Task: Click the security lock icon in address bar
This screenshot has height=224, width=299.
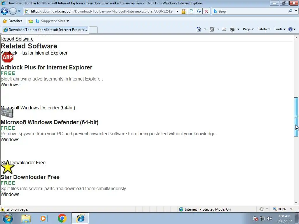Action: [183, 11]
